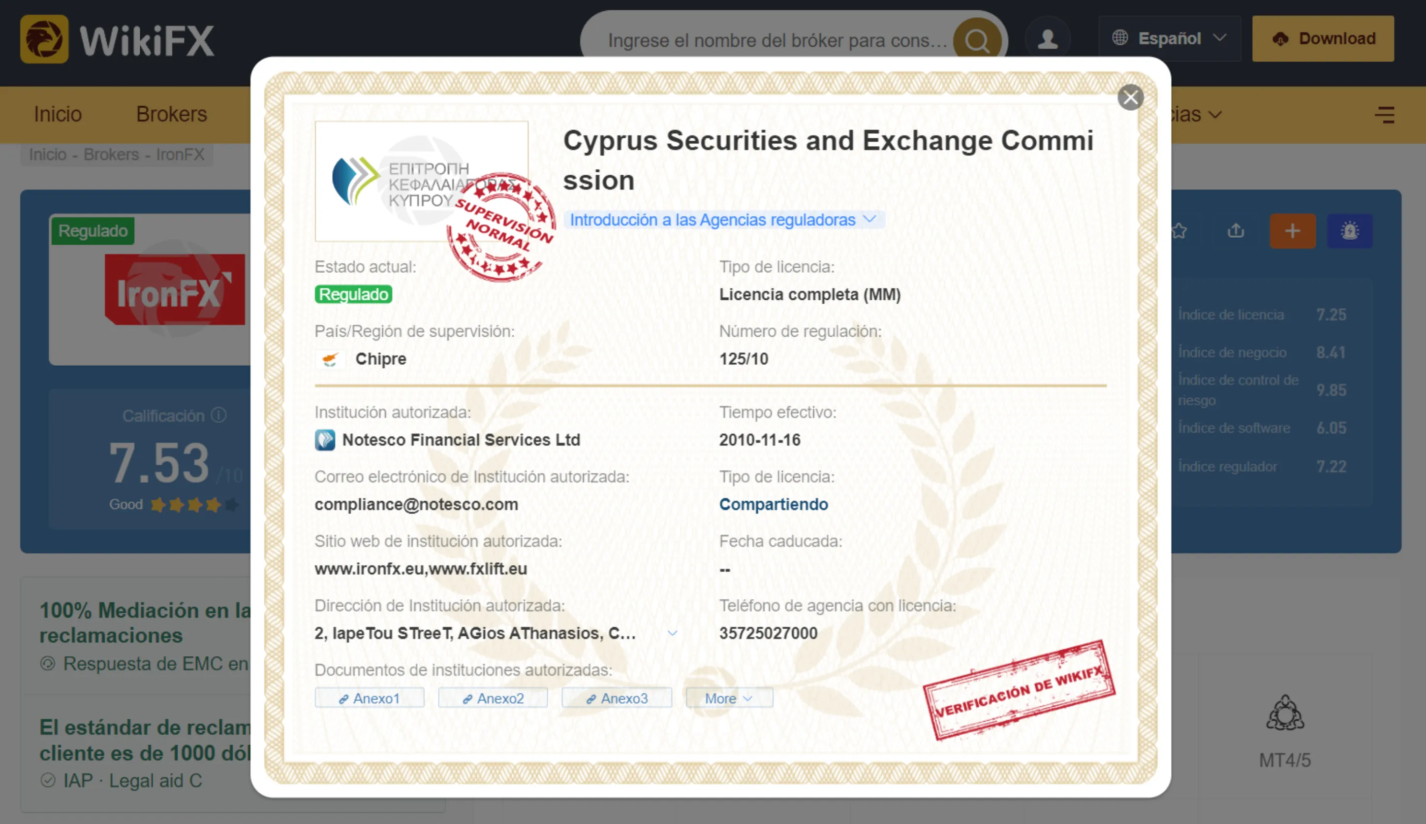The height and width of the screenshot is (824, 1426).
Task: Click the green Regulado status badge in popup
Action: (x=353, y=294)
